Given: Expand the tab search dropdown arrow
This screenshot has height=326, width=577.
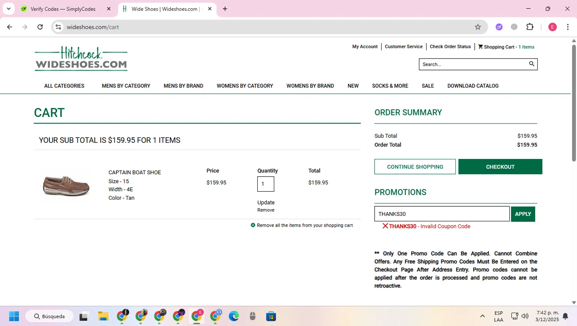Looking at the screenshot, I should point(8,9).
